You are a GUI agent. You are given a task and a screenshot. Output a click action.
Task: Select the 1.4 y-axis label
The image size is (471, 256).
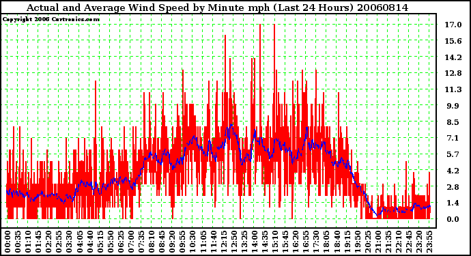click(x=453, y=203)
